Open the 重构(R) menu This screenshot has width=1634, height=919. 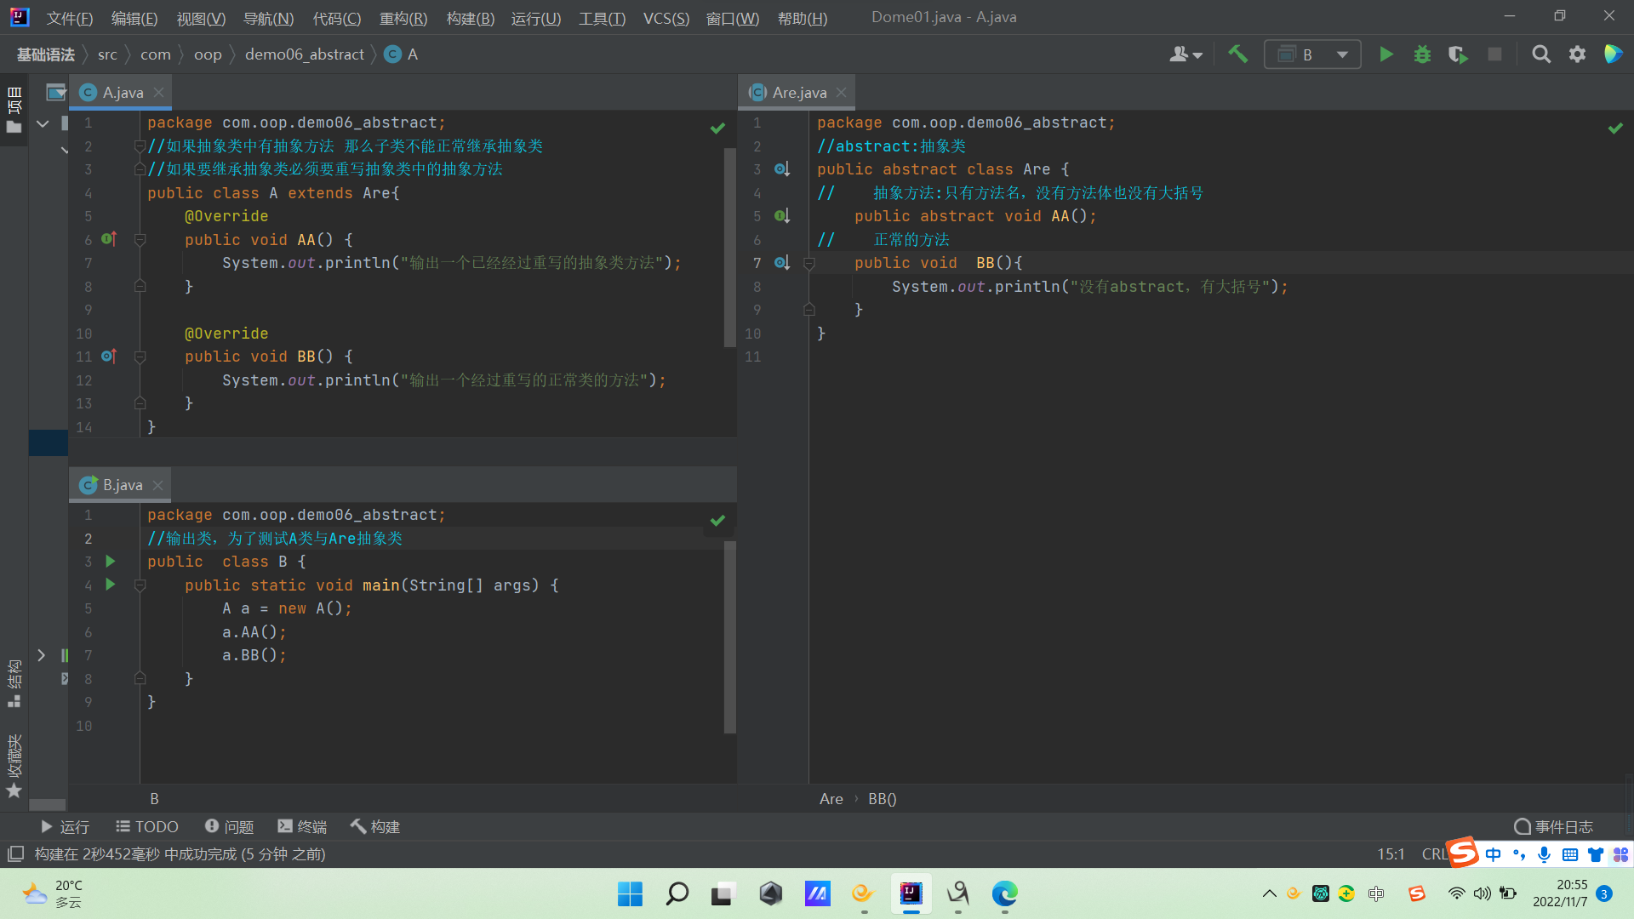403,18
